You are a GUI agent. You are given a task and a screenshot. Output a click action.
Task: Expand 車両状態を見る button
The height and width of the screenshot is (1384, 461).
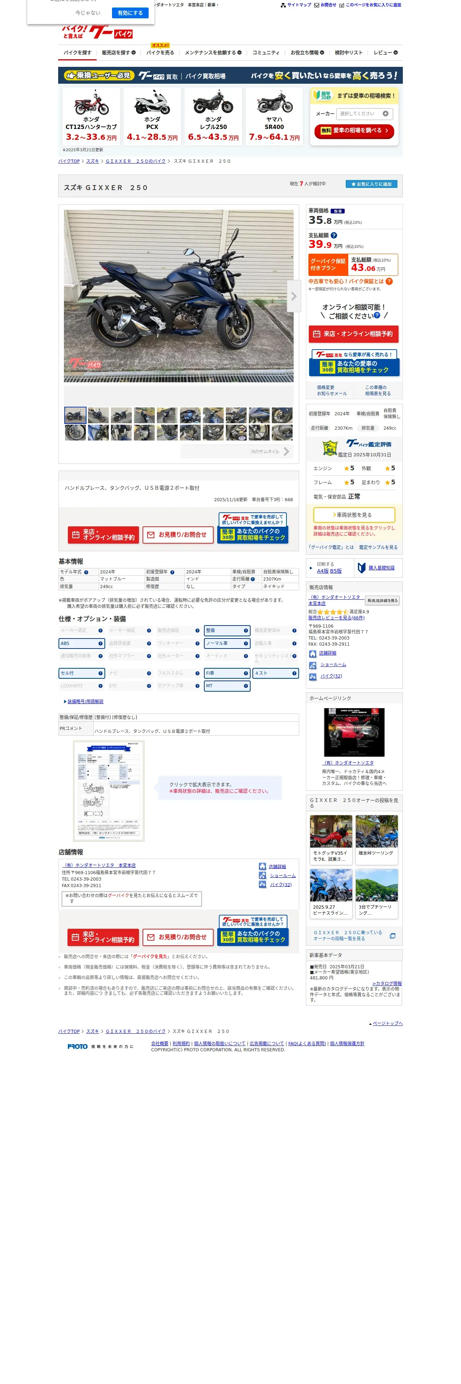click(354, 515)
